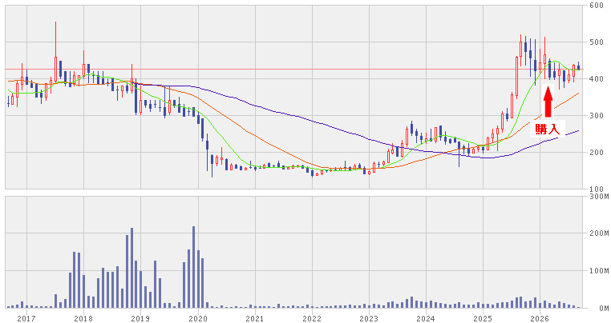Select the 2017 year label on axis
Viewport: 611px width, 323px height.
coord(26,319)
